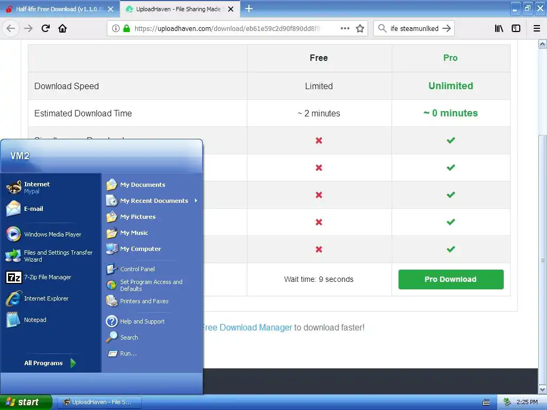This screenshot has width=547, height=410.
Task: Launch Mypal Internet from Start menu
Action: 51,187
